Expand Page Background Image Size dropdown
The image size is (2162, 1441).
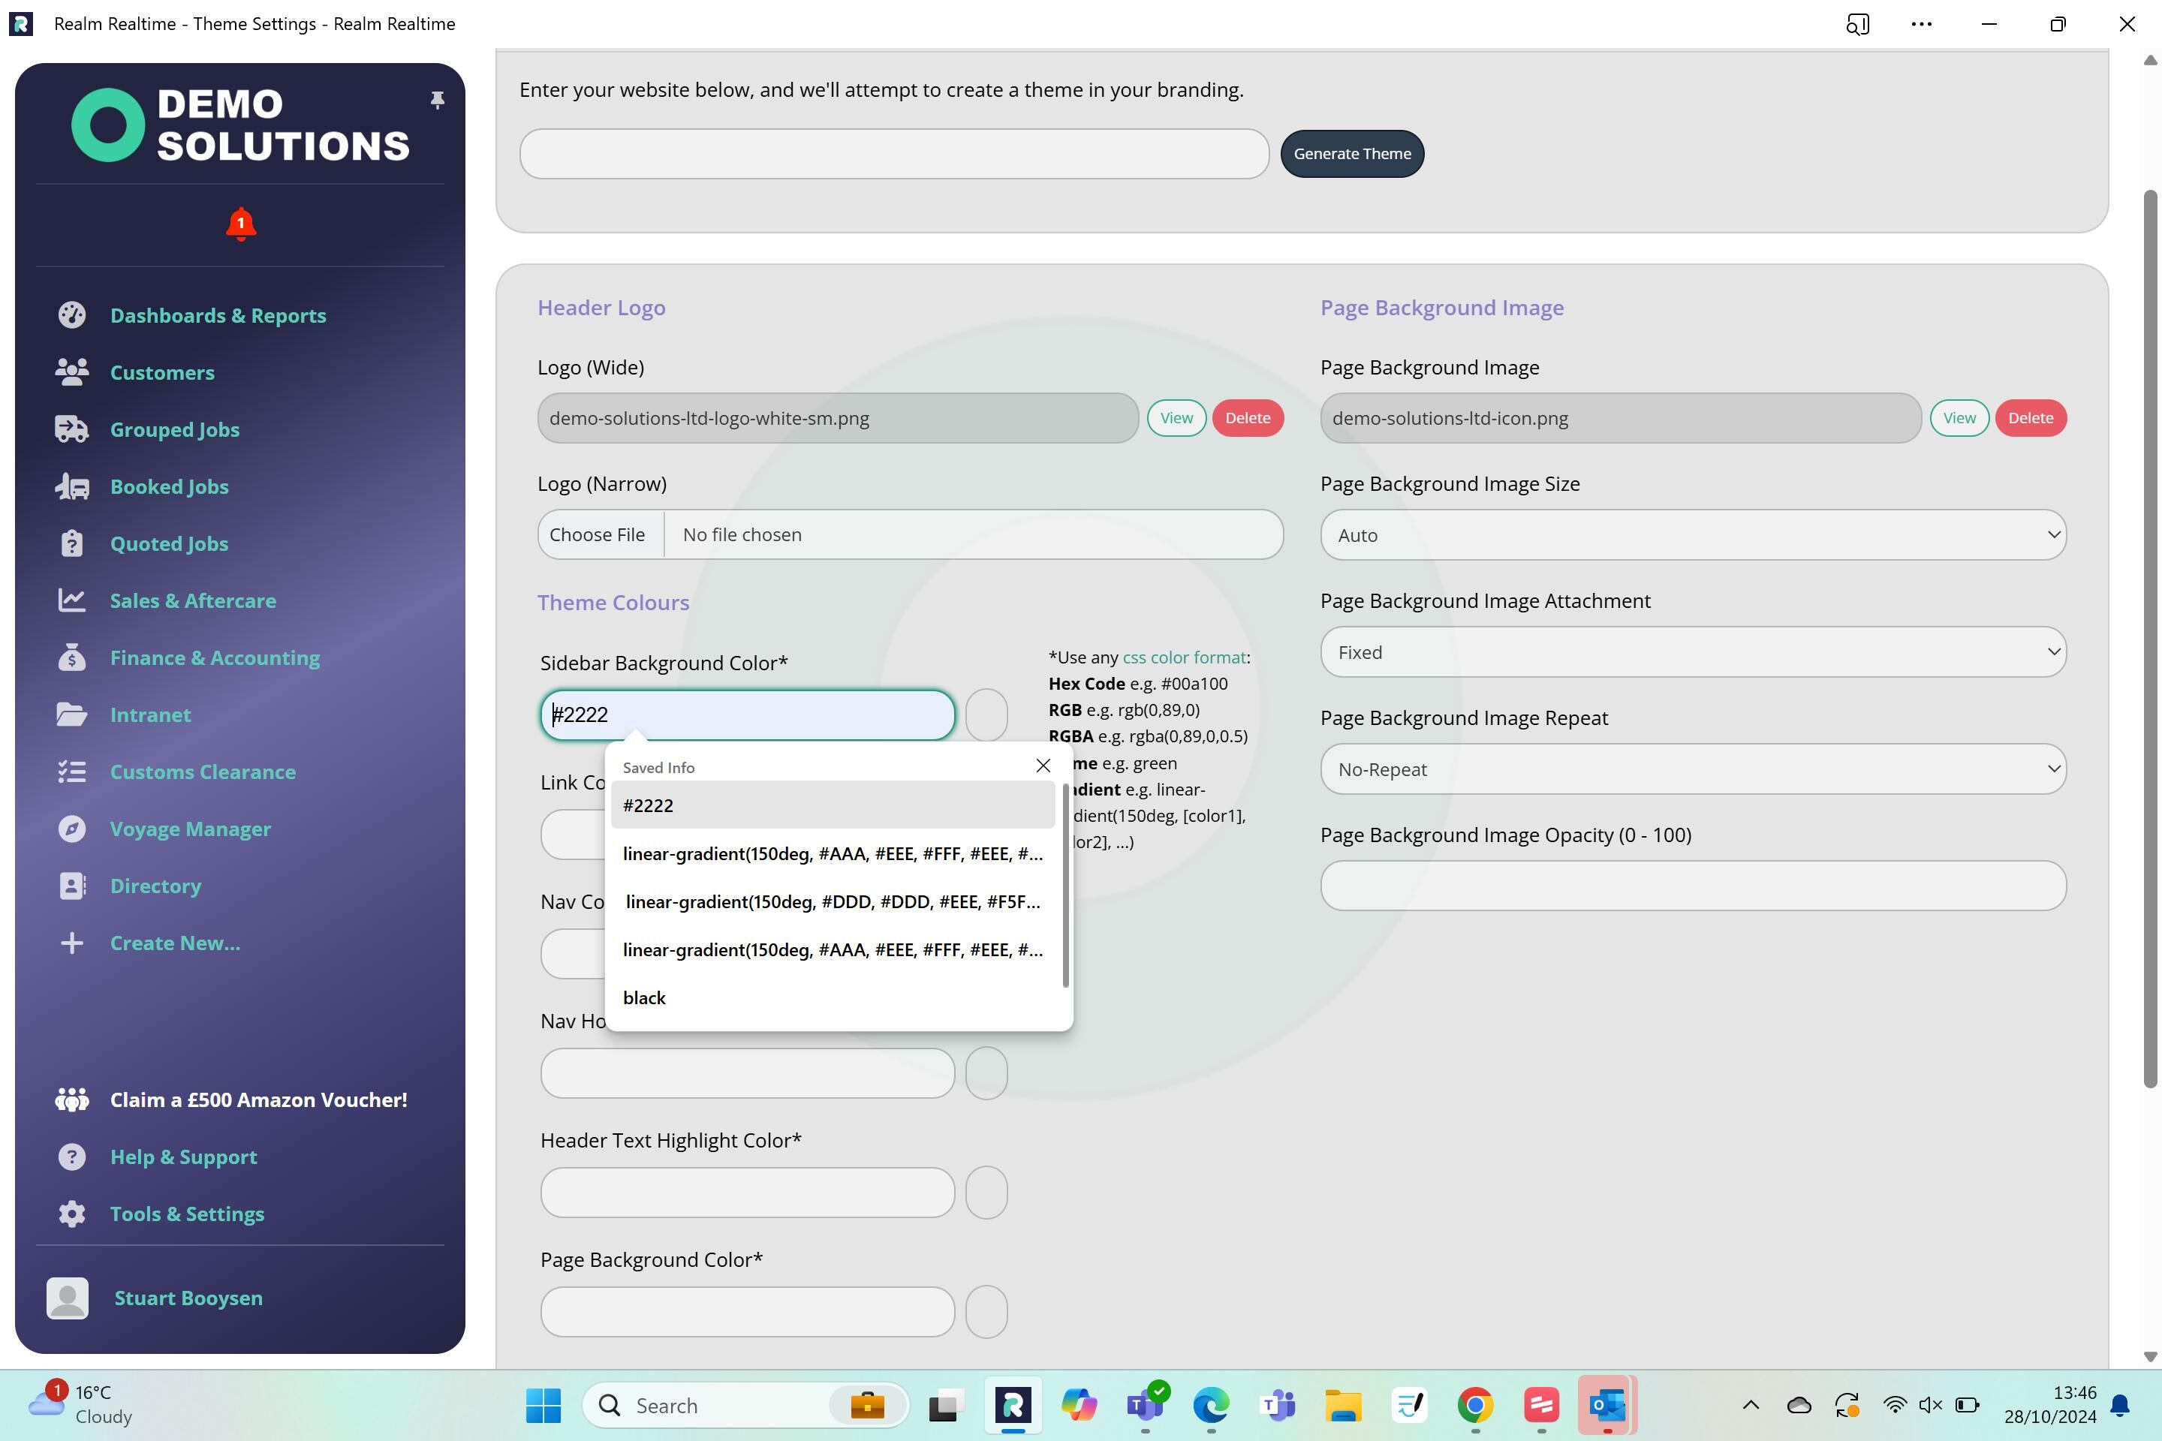tap(1692, 535)
